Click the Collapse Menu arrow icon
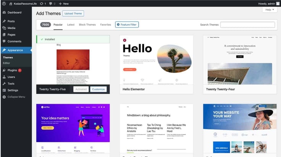Image resolution: width=281 pixels, height=157 pixels. (4, 97)
